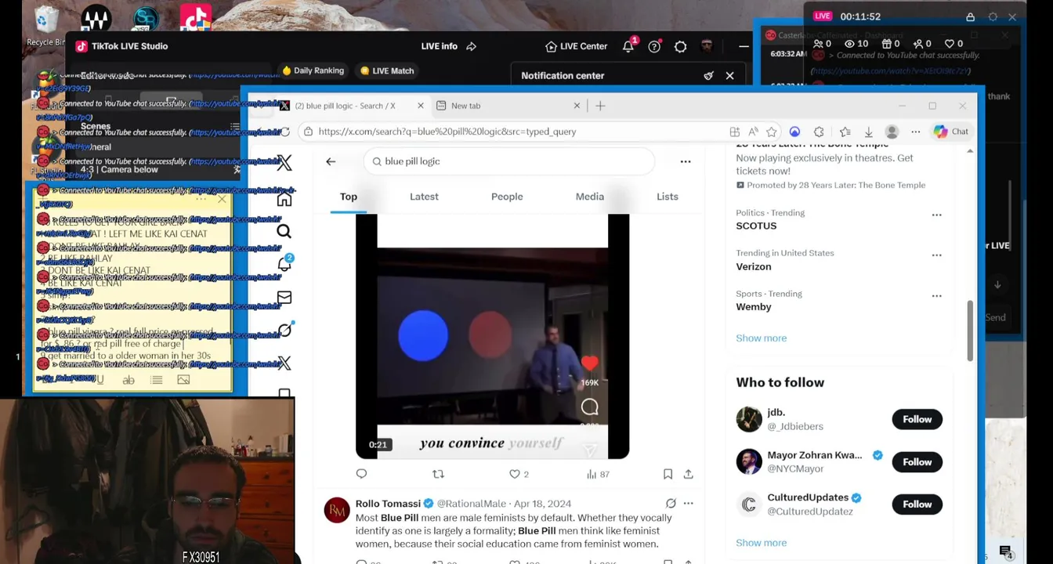Add page to Edge favorites star
Viewport: 1053px width, 564px height.
pyautogui.click(x=772, y=132)
